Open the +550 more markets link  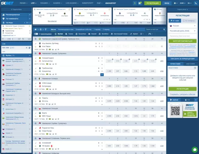coord(162,71)
